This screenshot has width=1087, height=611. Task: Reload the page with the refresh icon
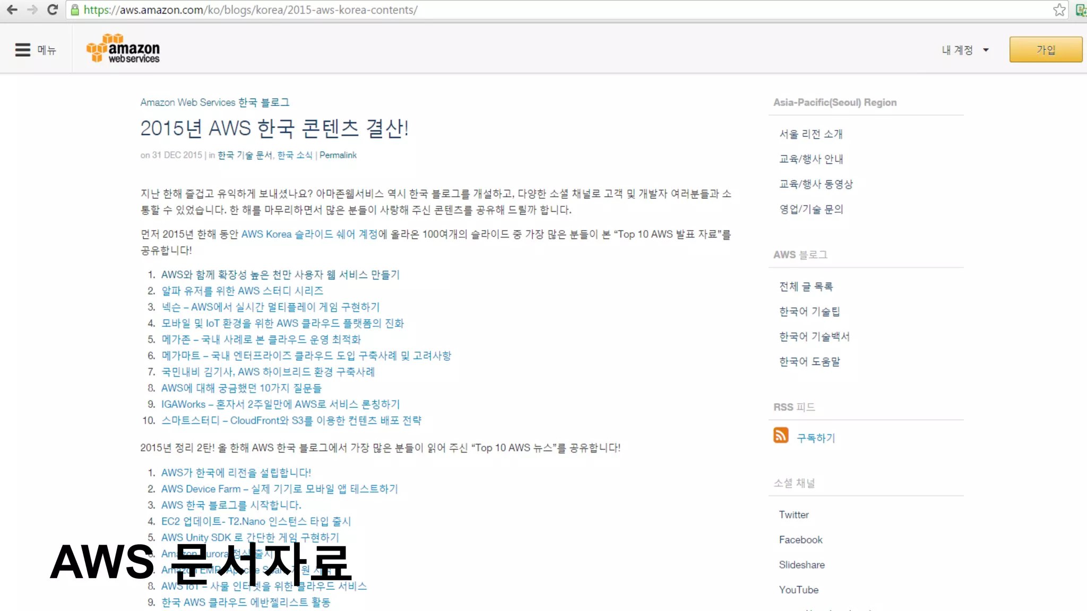pos(52,10)
